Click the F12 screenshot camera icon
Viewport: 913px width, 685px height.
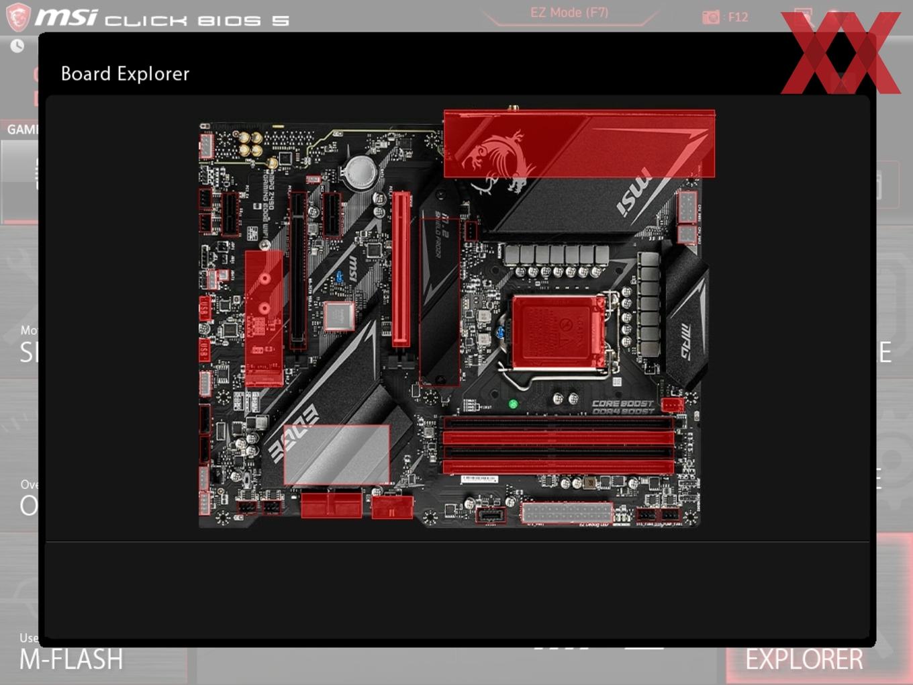point(710,17)
